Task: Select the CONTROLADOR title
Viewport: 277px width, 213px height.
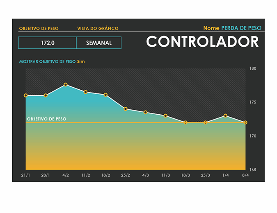Action: 202,42
